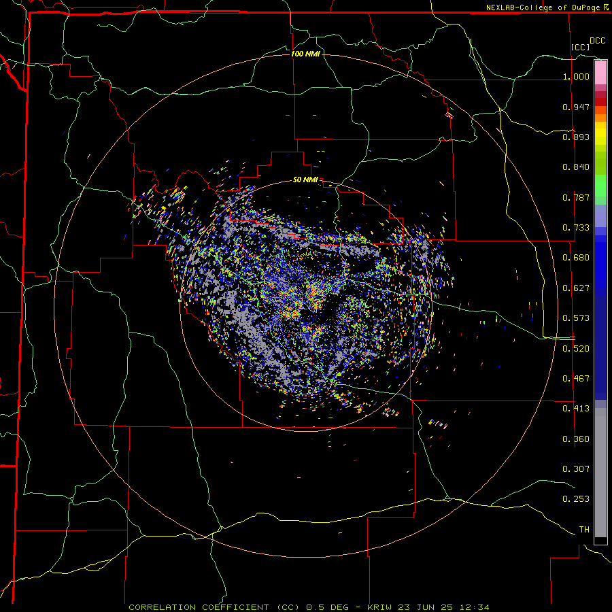Click the 0.253 legend label

(x=576, y=499)
